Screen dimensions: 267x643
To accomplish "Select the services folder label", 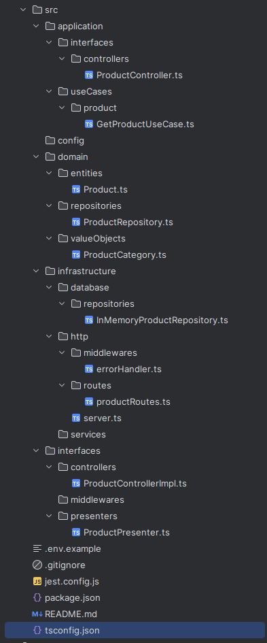I will pyautogui.click(x=88, y=434).
